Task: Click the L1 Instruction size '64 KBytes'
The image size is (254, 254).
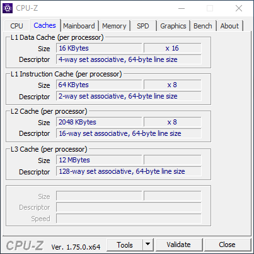Action: [x=99, y=85]
